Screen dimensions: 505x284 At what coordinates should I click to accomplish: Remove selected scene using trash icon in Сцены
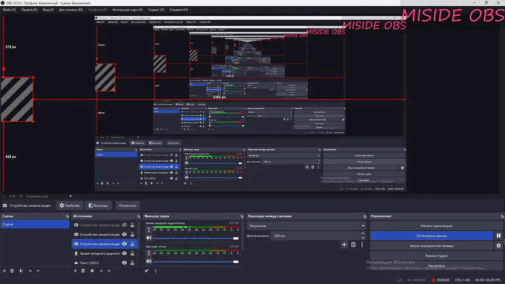click(12, 271)
